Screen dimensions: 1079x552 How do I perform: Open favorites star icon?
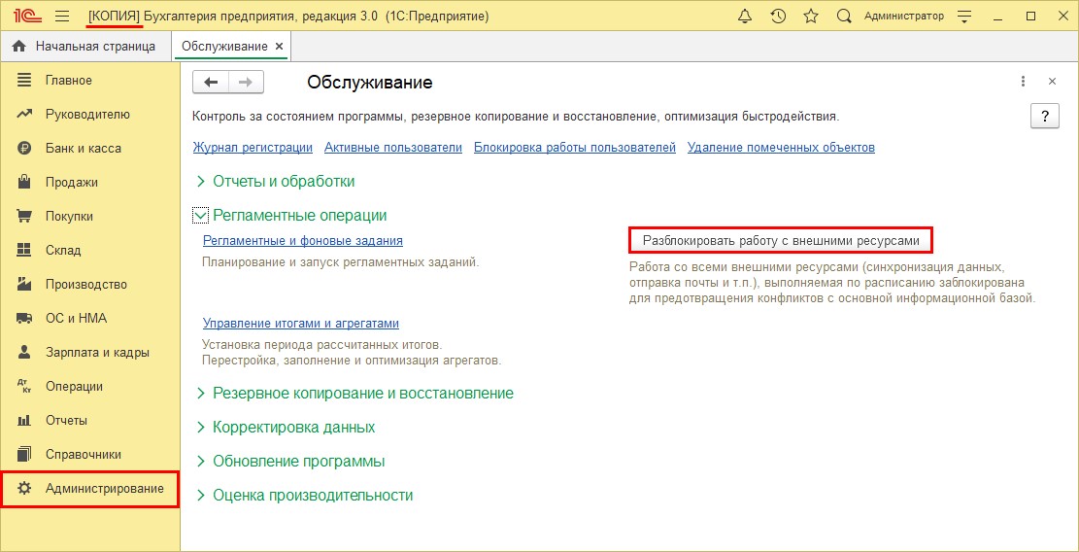coord(811,17)
